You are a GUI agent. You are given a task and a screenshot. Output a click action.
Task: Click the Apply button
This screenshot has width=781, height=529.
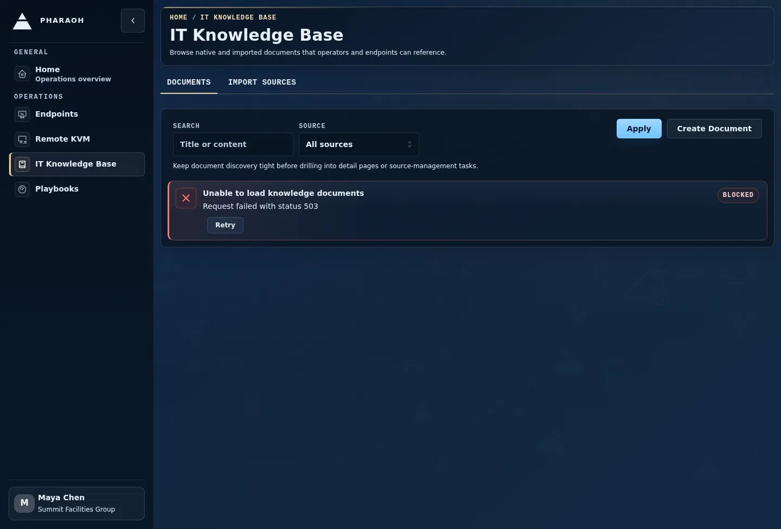pos(639,129)
